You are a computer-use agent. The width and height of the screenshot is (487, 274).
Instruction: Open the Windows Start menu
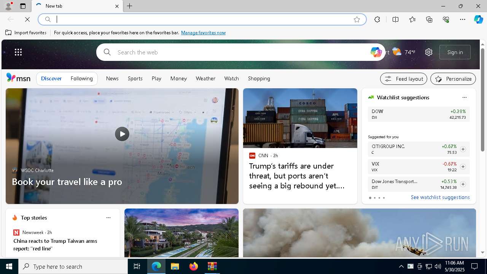9,266
